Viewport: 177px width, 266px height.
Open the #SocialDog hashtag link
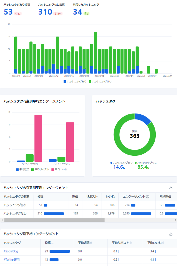tap(11, 251)
